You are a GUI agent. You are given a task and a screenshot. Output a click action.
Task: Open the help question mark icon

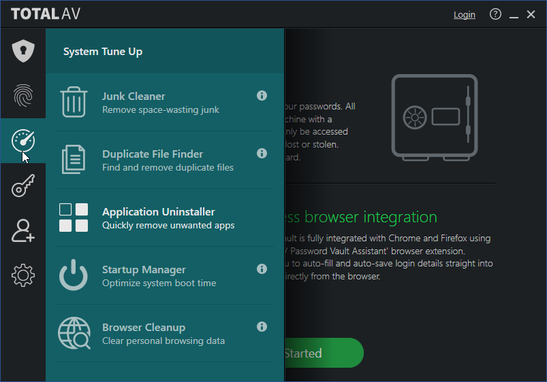click(495, 14)
